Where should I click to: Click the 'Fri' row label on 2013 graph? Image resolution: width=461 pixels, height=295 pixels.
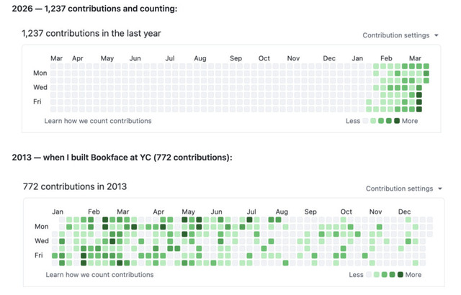tap(42, 255)
